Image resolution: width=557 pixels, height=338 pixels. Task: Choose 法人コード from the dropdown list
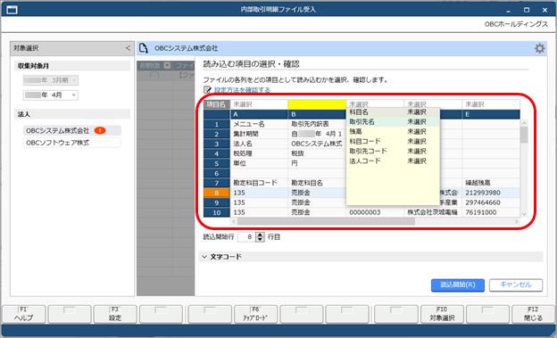393,161
